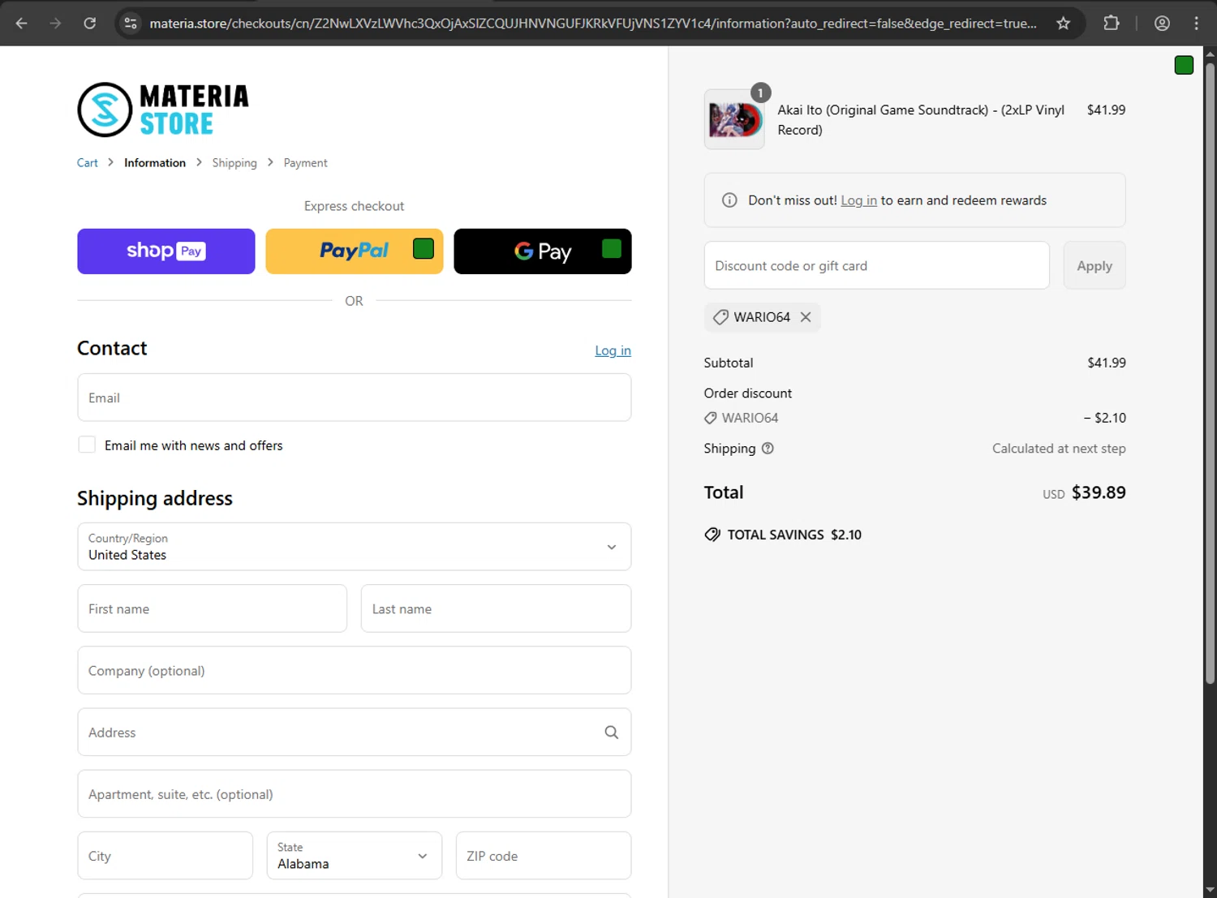Remove the WARIO64 discount code tag

806,317
